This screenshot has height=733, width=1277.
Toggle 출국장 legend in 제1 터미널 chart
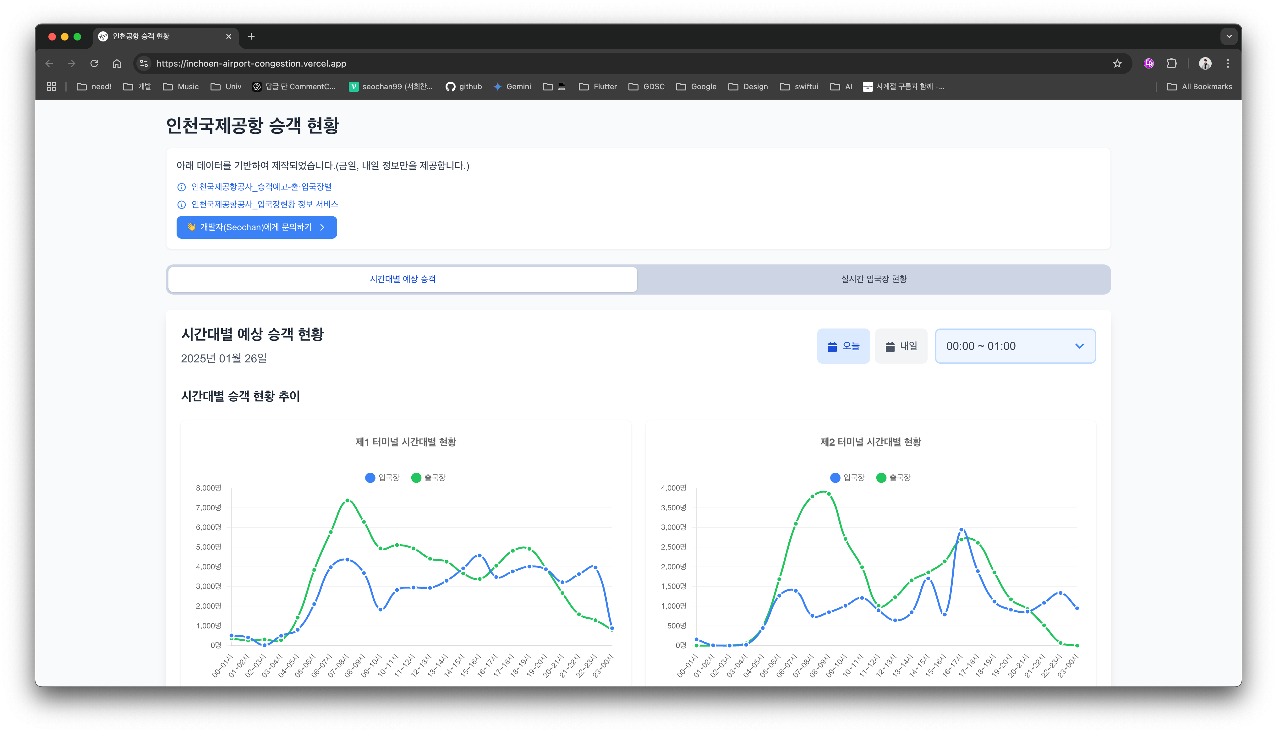[428, 477]
